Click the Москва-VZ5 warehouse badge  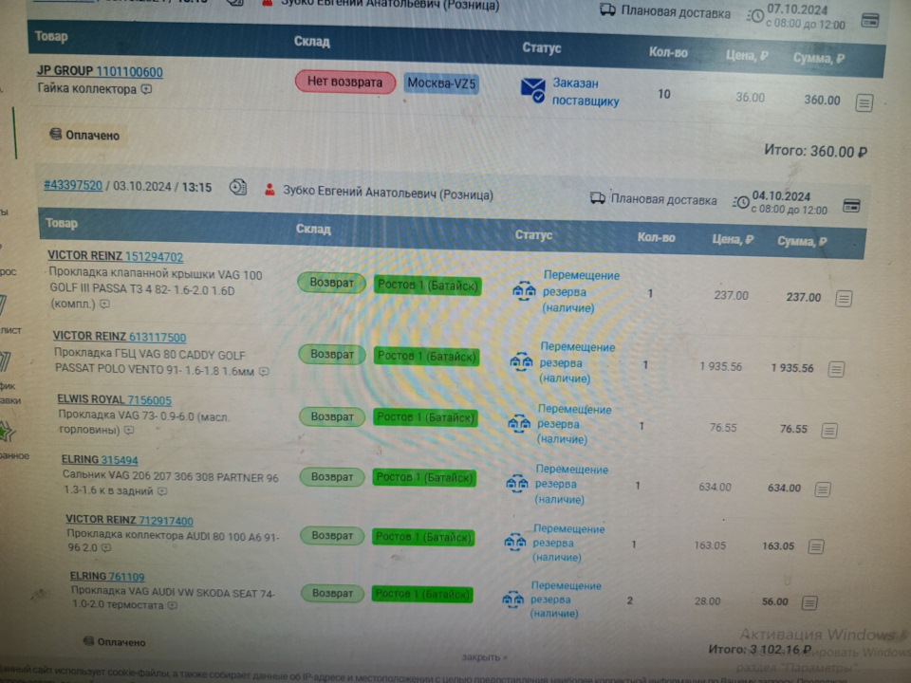tap(441, 83)
